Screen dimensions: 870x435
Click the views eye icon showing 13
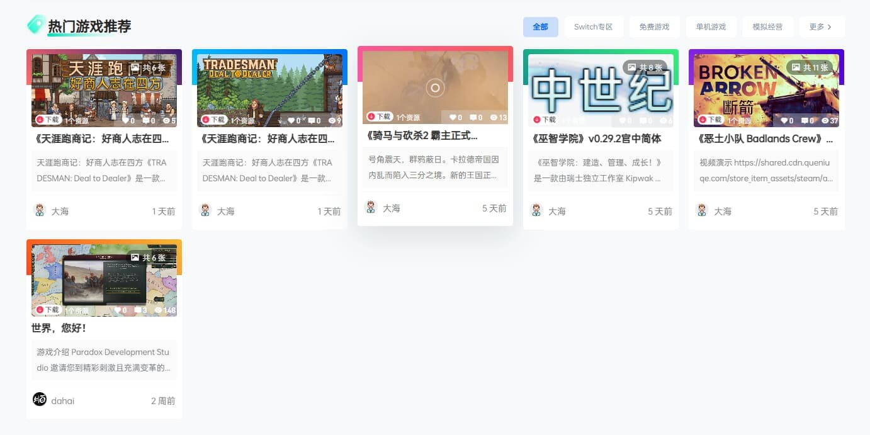(x=494, y=117)
